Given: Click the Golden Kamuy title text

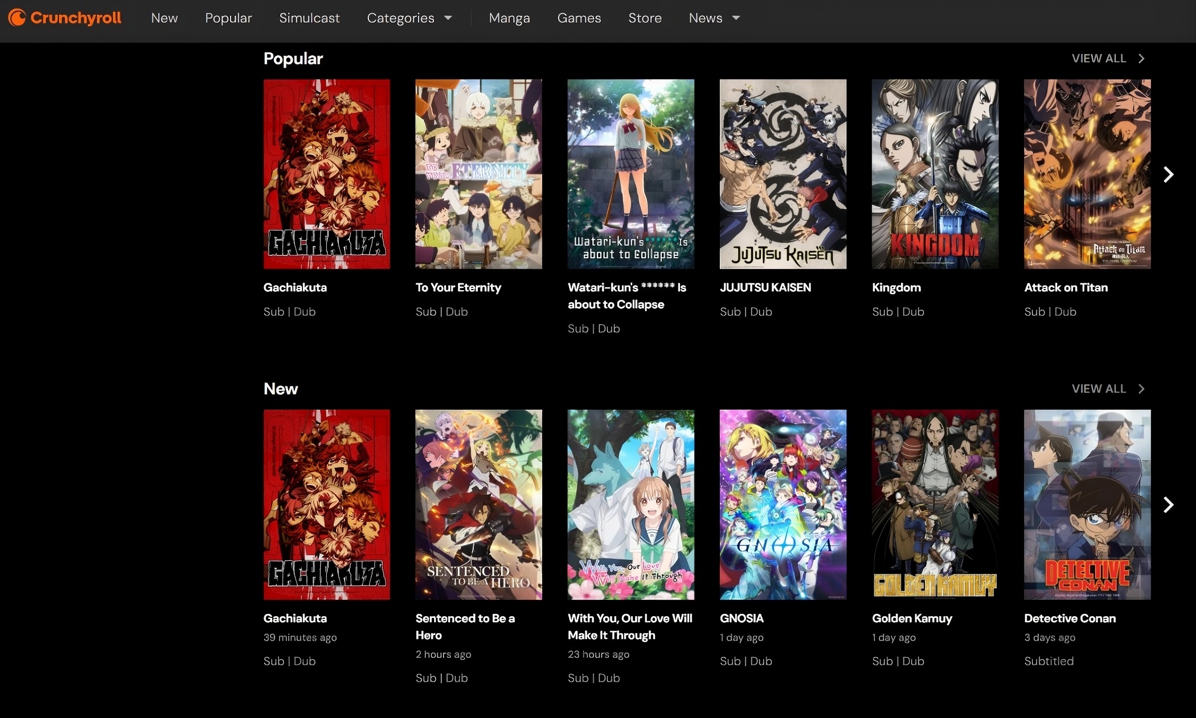Looking at the screenshot, I should 912,618.
